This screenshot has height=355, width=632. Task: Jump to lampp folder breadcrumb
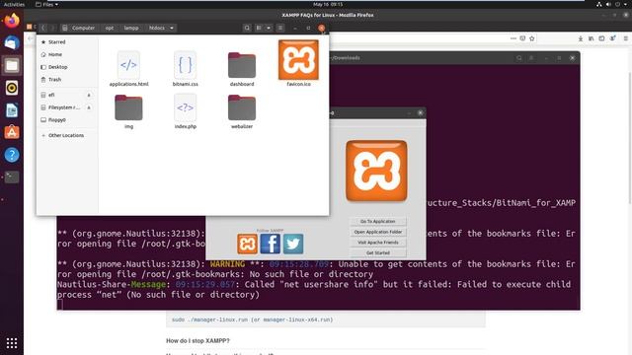(131, 28)
